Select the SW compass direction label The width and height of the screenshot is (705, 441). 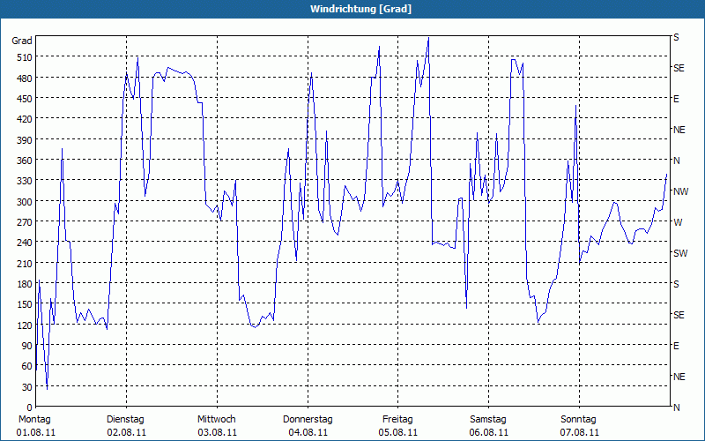tap(680, 253)
